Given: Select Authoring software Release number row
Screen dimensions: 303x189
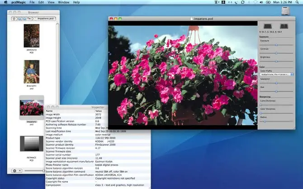Looking at the screenshot, I should point(77,124).
